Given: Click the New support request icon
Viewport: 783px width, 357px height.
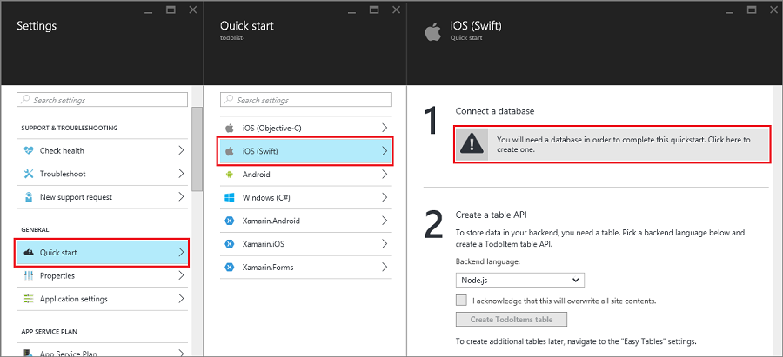Looking at the screenshot, I should (x=29, y=197).
